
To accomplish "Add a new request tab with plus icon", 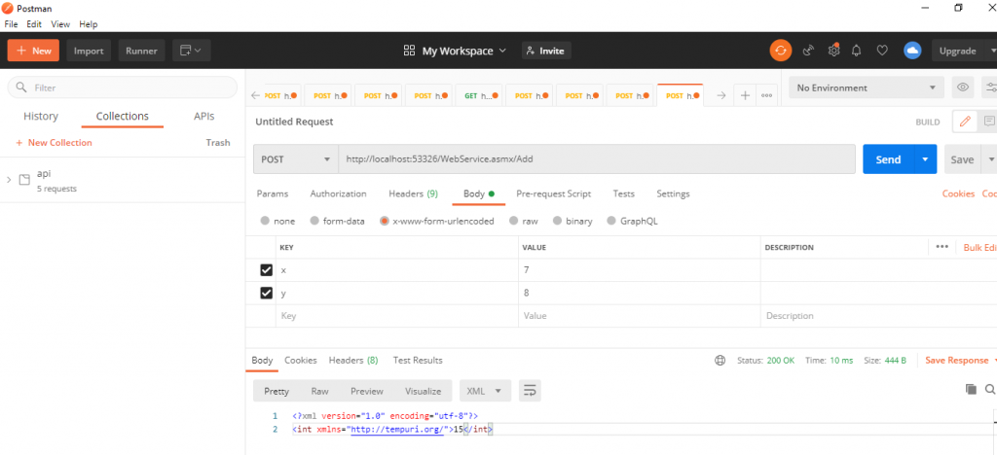I will (x=745, y=95).
